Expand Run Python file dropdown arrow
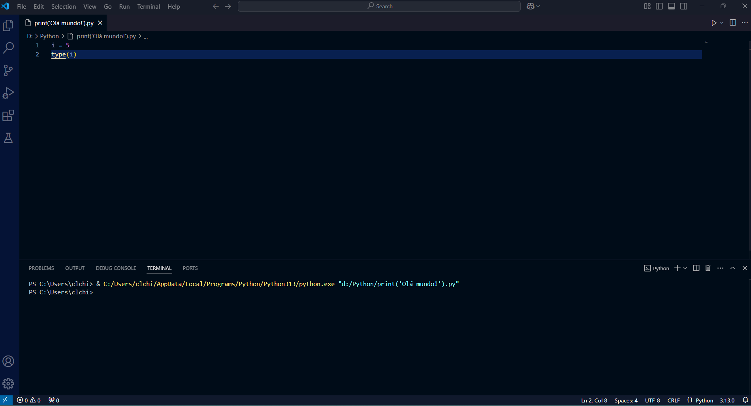 pos(722,23)
